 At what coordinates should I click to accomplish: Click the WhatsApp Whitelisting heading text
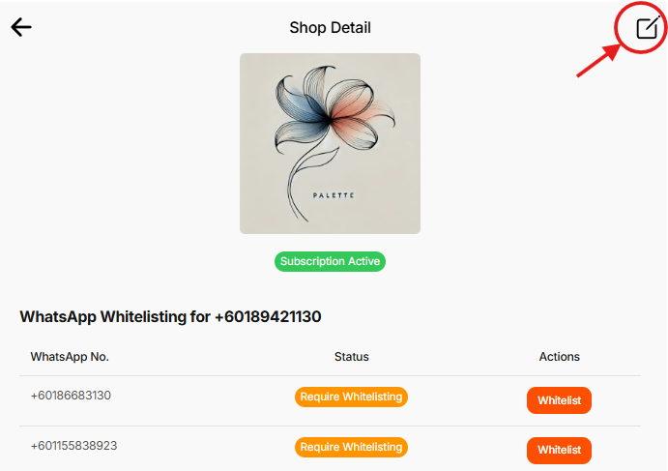[170, 316]
